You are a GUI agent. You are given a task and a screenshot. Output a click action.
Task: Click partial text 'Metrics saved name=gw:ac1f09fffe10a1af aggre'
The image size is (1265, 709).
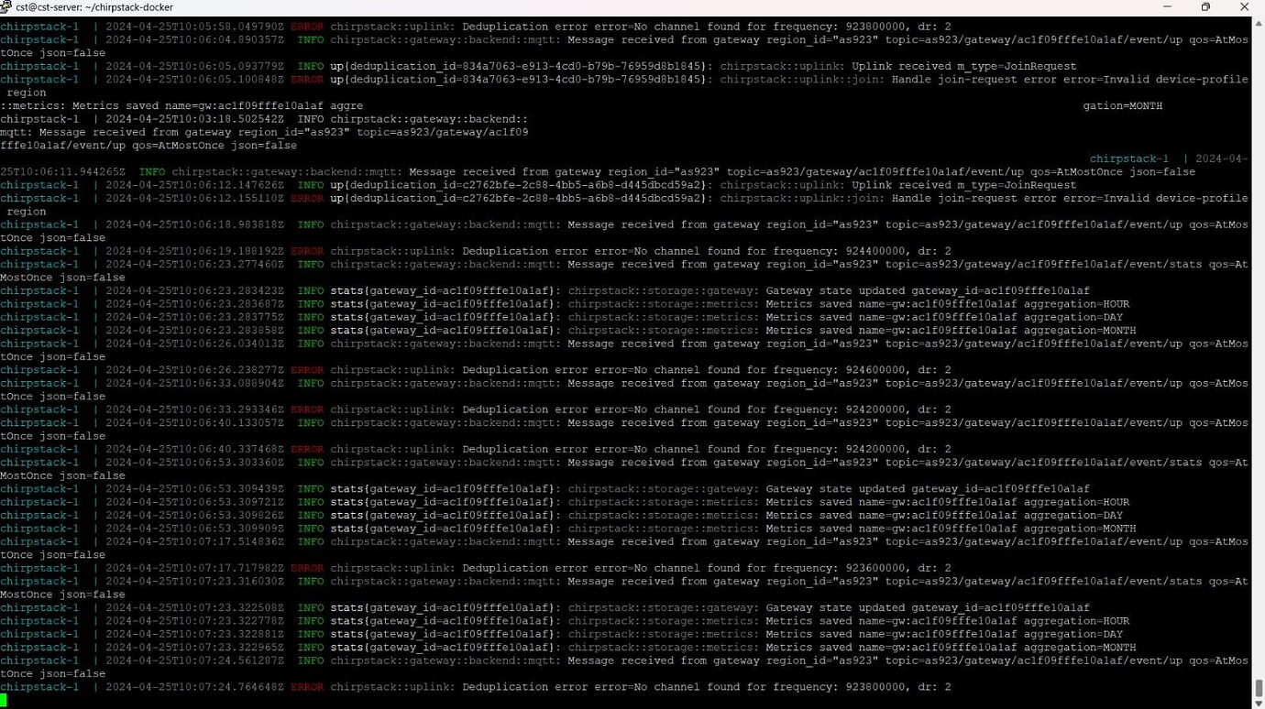point(216,106)
